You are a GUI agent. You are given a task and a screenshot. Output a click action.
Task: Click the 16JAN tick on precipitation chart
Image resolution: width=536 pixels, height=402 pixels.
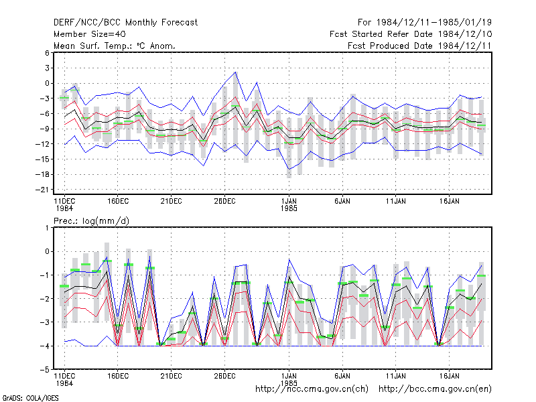(x=449, y=376)
